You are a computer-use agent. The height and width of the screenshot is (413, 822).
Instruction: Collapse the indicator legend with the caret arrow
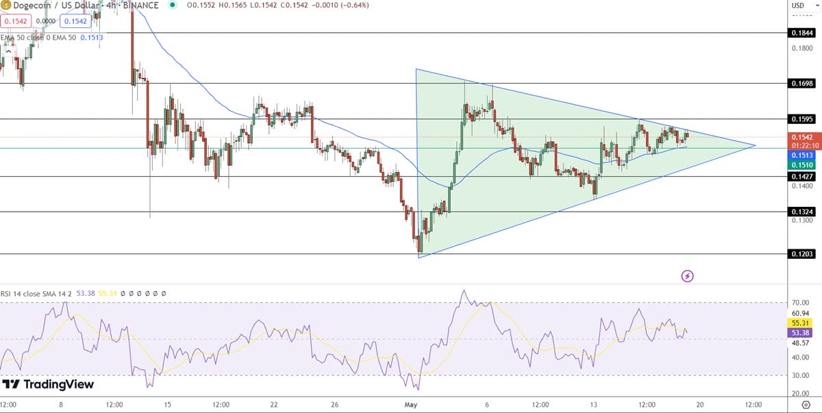8,52
